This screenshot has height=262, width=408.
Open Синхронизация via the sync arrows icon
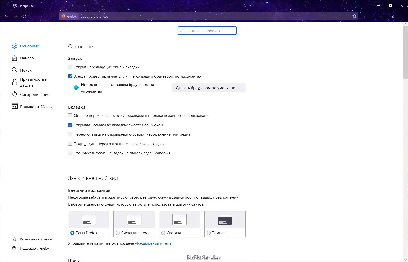click(14, 94)
